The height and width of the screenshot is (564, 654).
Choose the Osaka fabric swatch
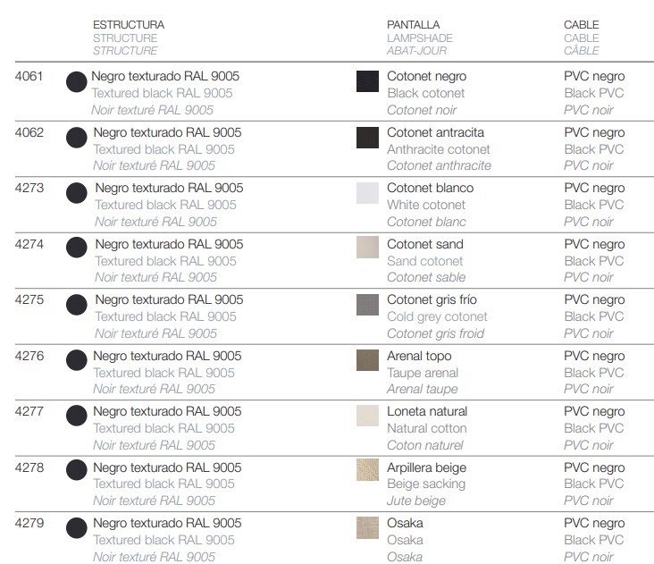point(367,527)
